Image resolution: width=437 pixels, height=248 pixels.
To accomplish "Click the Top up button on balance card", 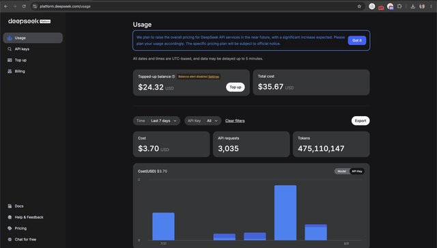I will pyautogui.click(x=235, y=87).
